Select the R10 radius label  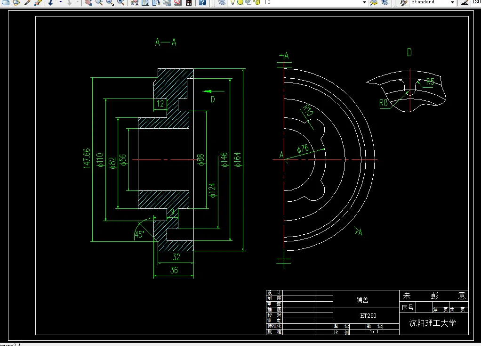click(x=308, y=110)
